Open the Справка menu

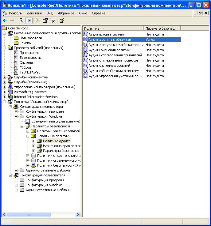click(x=98, y=13)
